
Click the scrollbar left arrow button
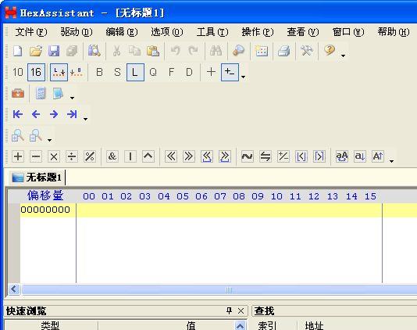pos(14,289)
